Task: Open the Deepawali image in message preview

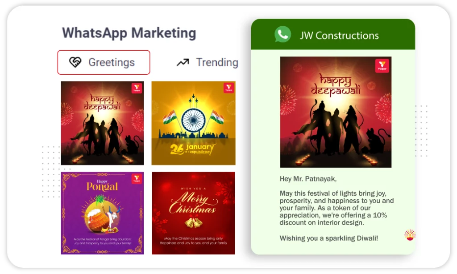Action: [x=336, y=112]
